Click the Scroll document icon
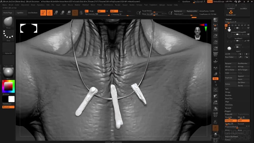 coord(215,29)
